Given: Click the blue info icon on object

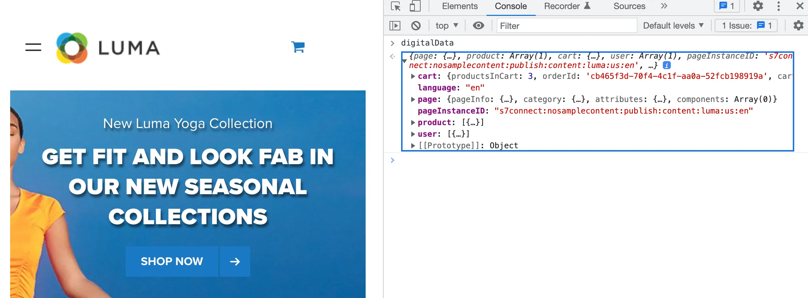Looking at the screenshot, I should [x=666, y=65].
